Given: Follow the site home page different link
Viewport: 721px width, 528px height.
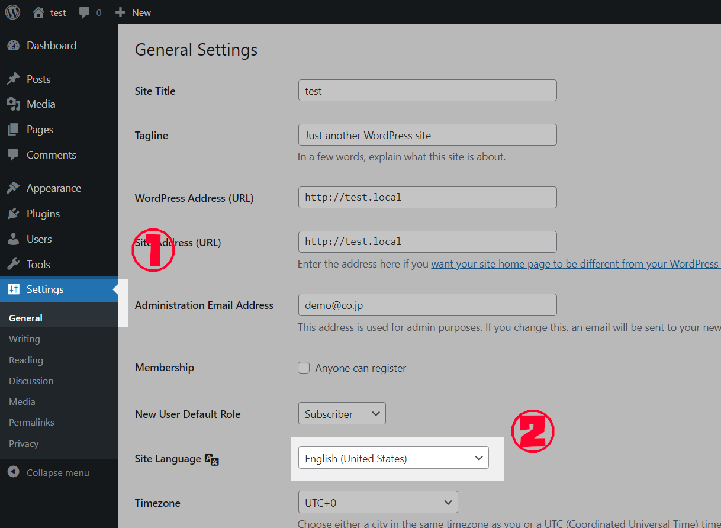Looking at the screenshot, I should [x=575, y=264].
